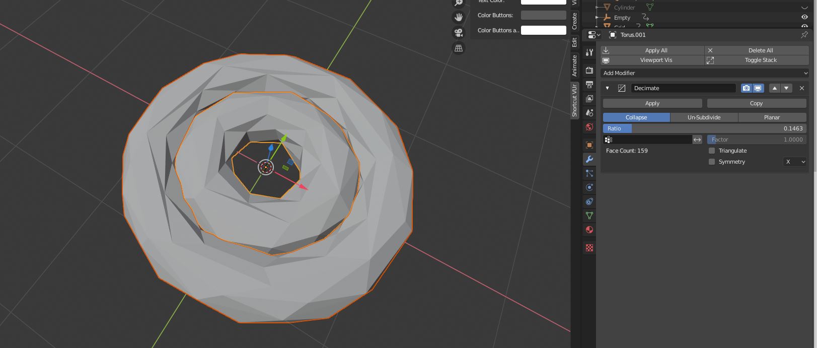Image resolution: width=817 pixels, height=348 pixels.
Task: Toggle Decimate modifier render visibility camera
Action: pyautogui.click(x=746, y=88)
